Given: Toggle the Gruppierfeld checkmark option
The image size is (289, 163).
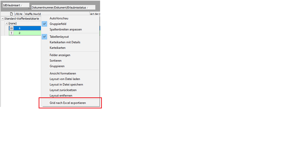Looking at the screenshot, I should coord(58,24).
